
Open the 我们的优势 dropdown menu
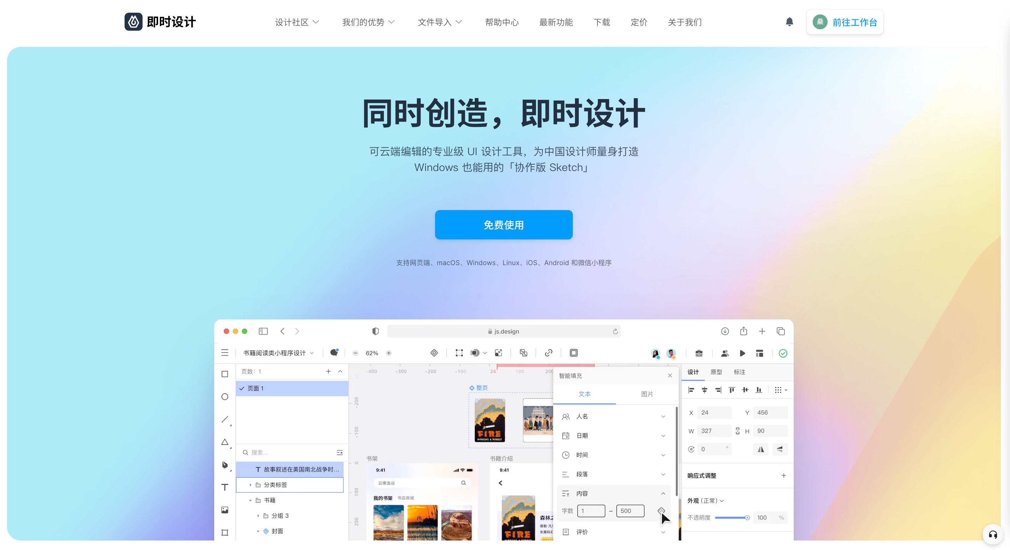pyautogui.click(x=368, y=22)
